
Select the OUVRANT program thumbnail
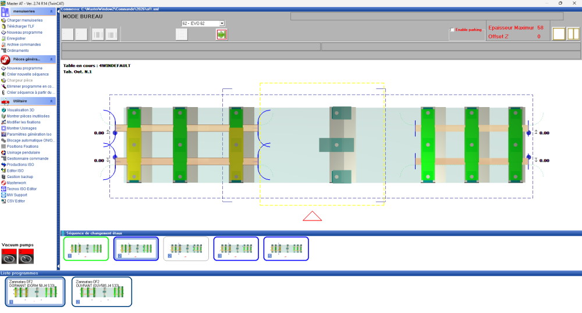(102, 292)
